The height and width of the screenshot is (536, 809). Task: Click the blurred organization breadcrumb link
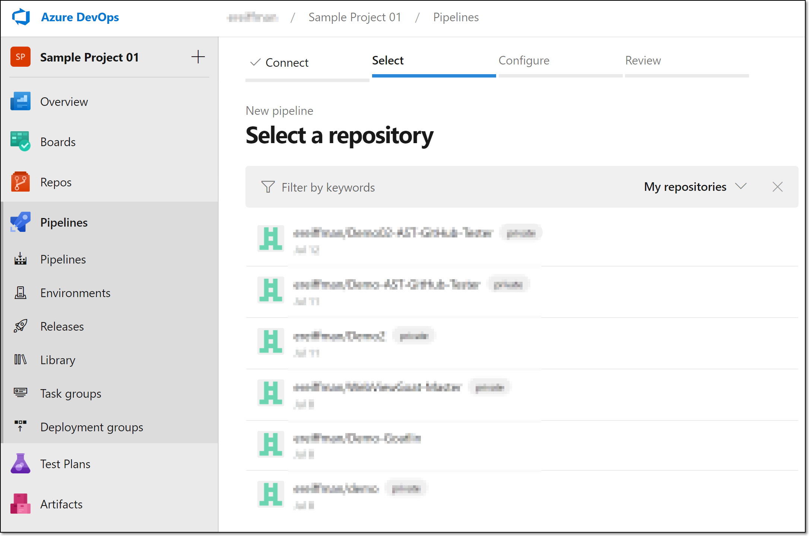click(x=253, y=17)
